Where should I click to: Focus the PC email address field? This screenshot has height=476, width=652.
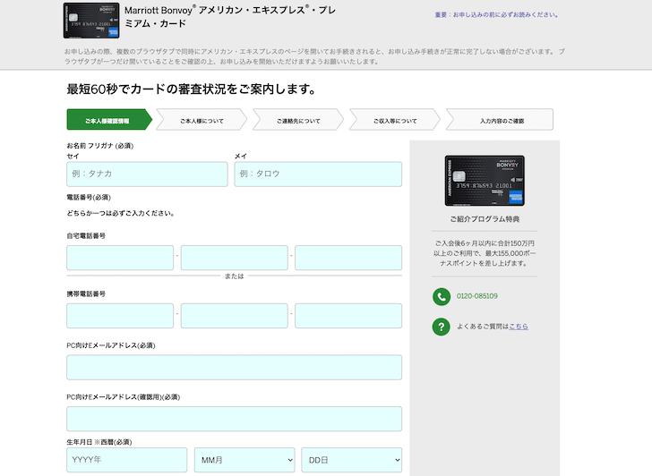pos(234,367)
